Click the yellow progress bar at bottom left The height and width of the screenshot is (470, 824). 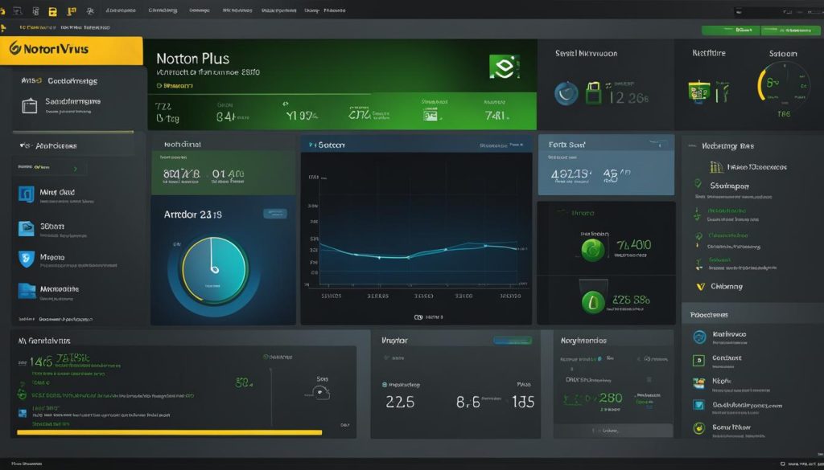[167, 432]
